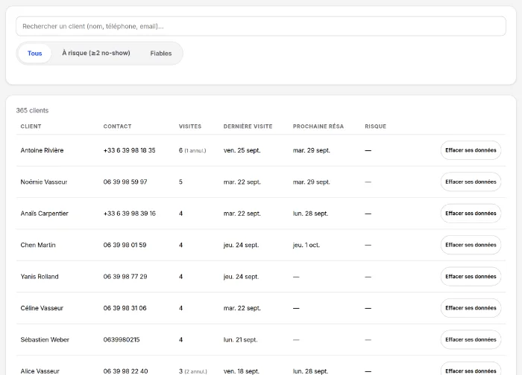Viewport: 522px width, 375px height.
Task: Select client name Noémie Vasseur
Action: click(x=43, y=182)
